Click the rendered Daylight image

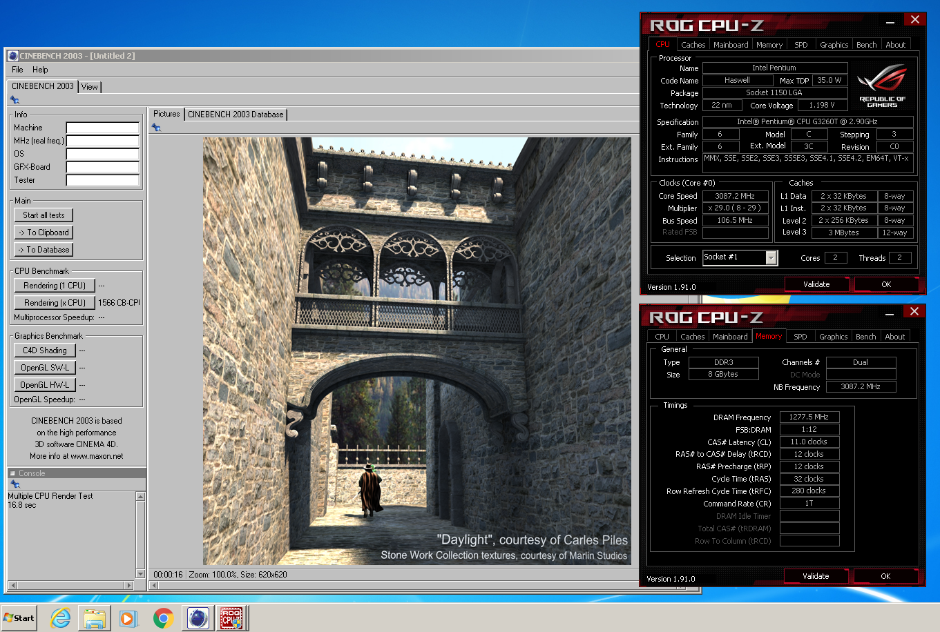[x=416, y=351]
